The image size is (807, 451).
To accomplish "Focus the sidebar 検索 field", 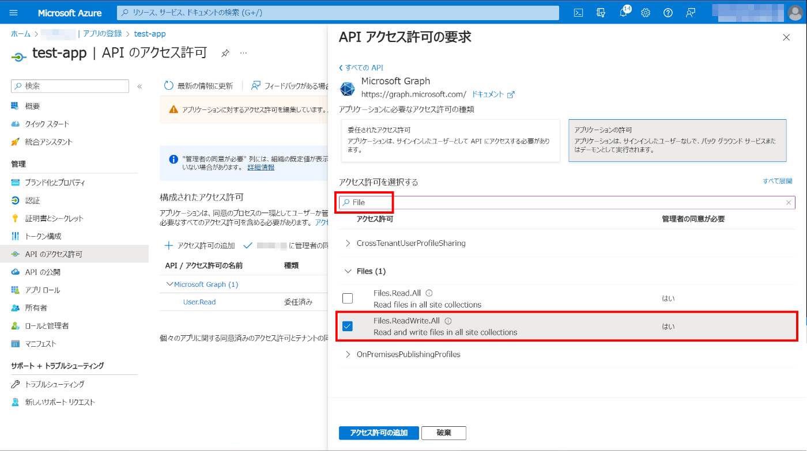I will (x=70, y=86).
